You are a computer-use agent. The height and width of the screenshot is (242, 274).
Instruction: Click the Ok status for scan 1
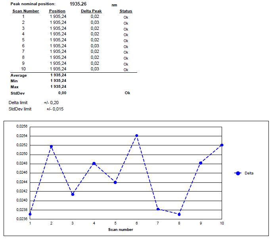[126, 17]
